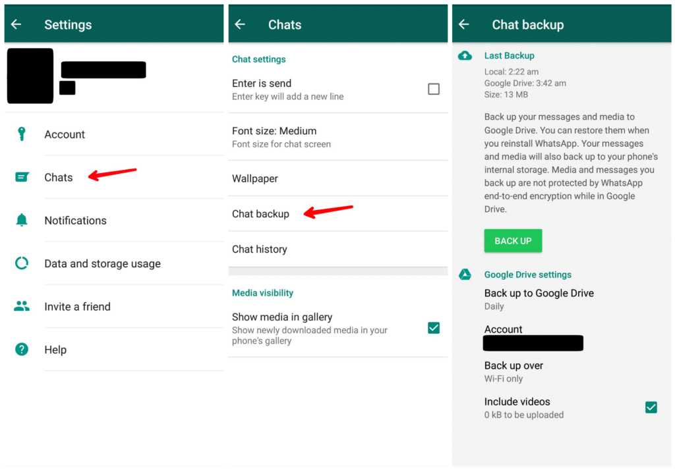Uncheck Show media in gallery checkbox
Viewport: 675px width, 472px height.
(x=434, y=328)
